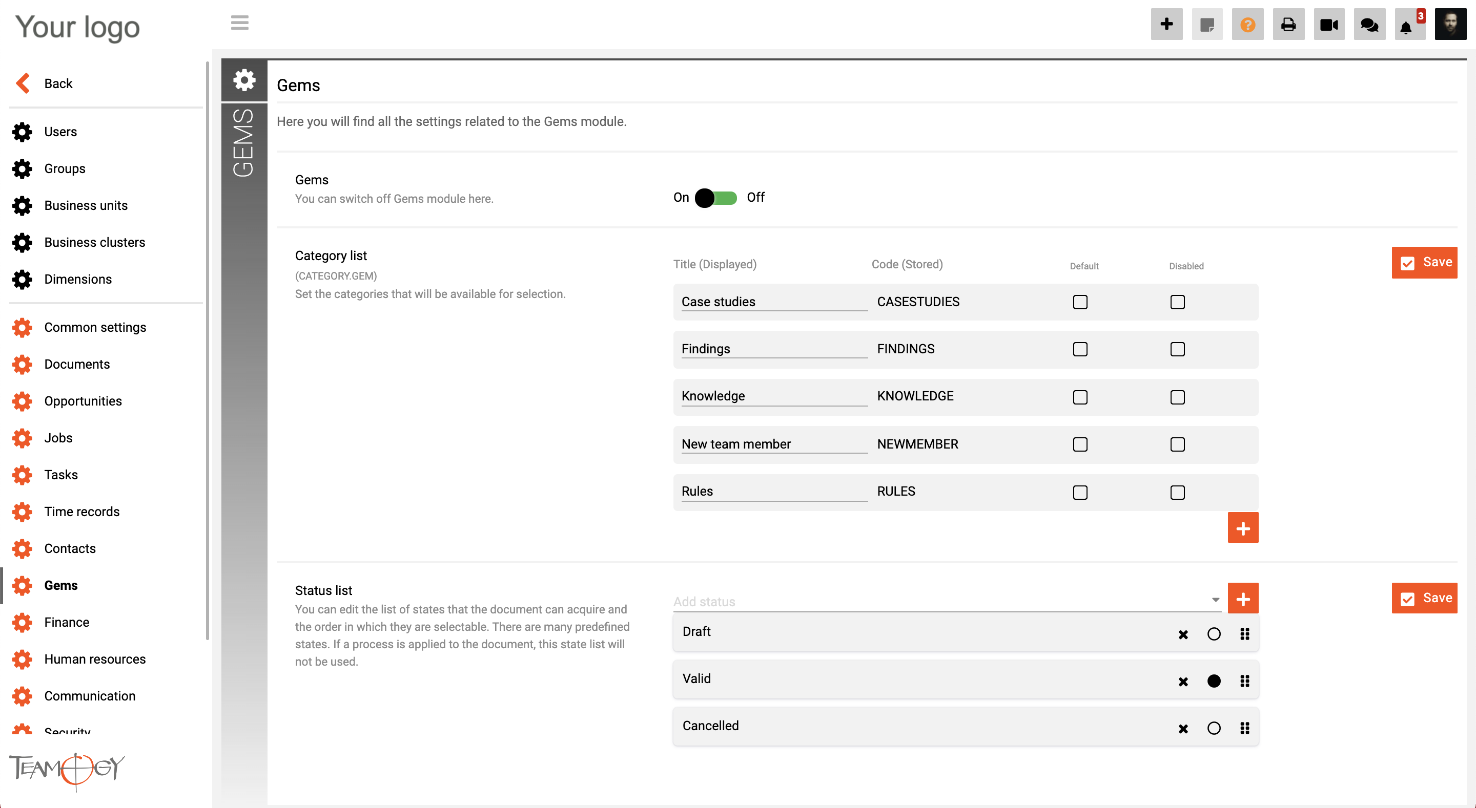Open the Add status dropdown
The width and height of the screenshot is (1476, 808).
(947, 601)
